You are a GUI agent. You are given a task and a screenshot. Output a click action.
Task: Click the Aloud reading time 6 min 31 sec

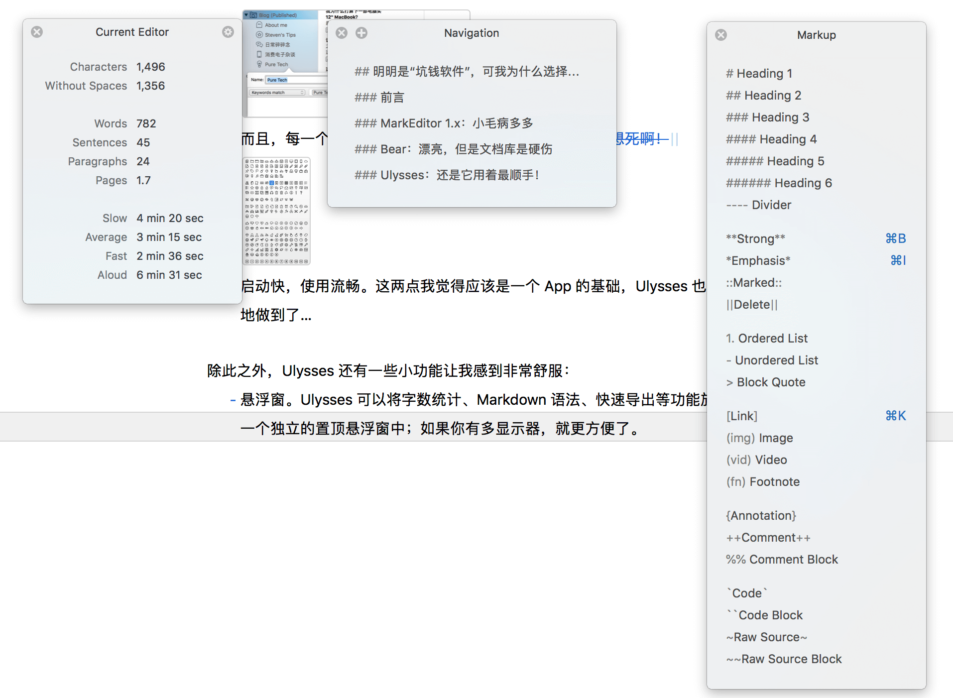pos(169,275)
